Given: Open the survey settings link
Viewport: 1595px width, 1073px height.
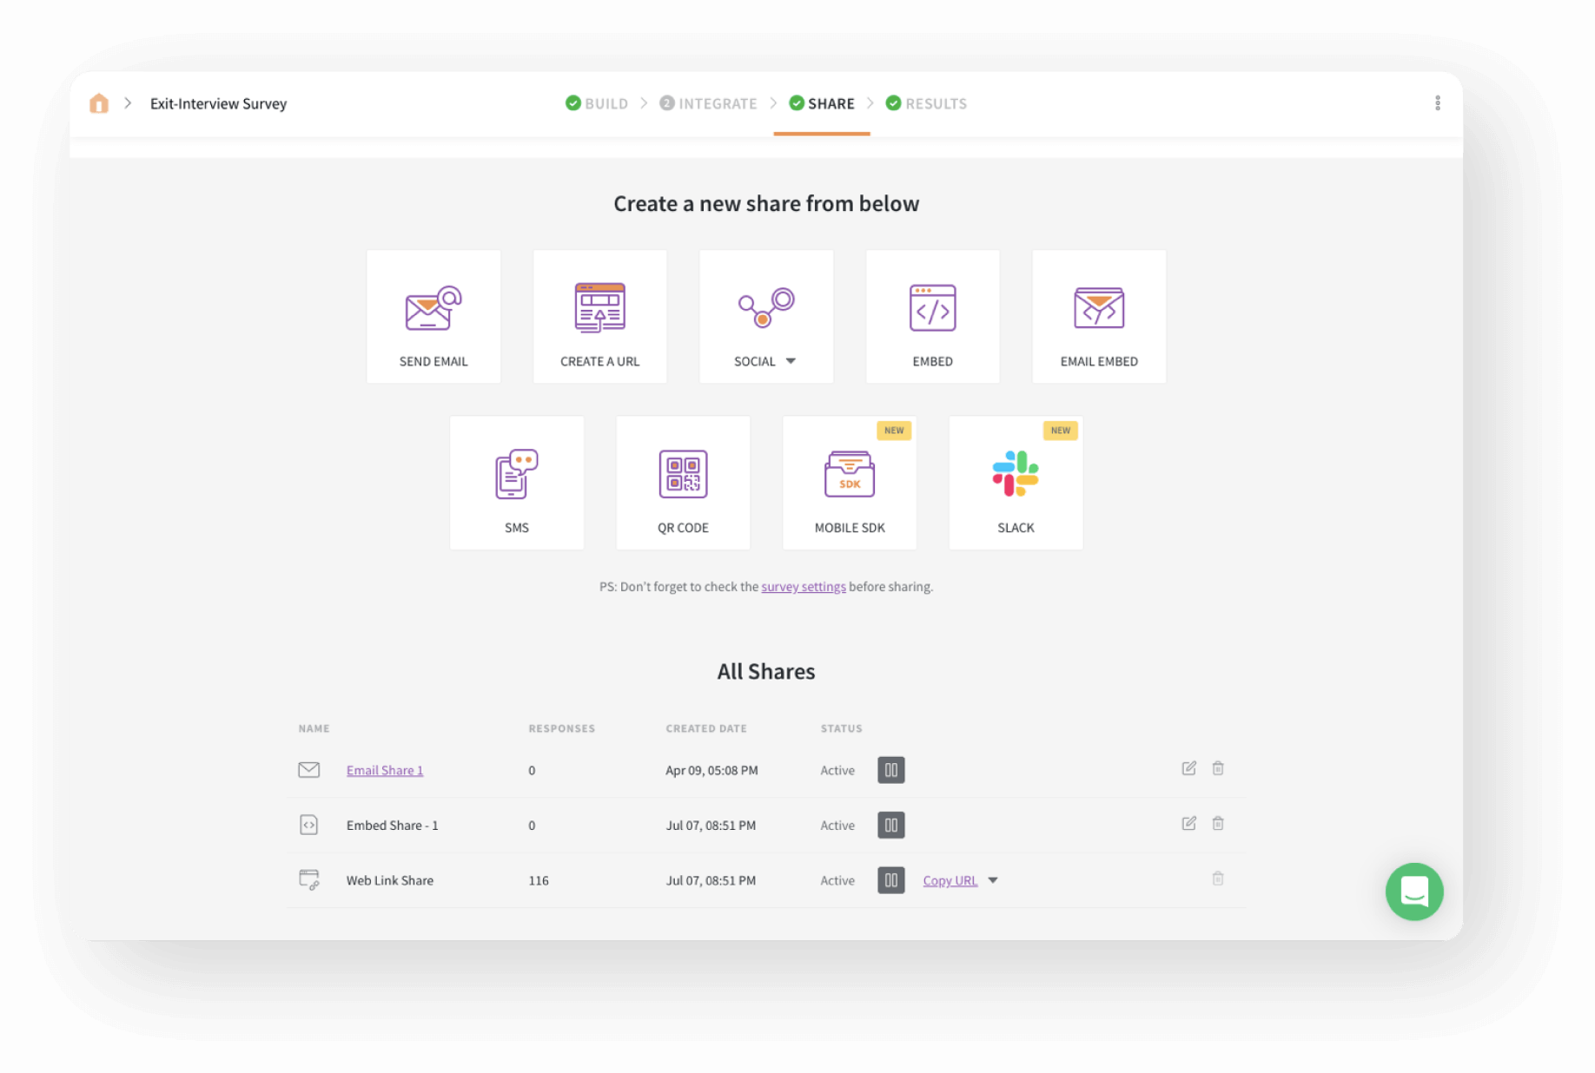Looking at the screenshot, I should [803, 586].
